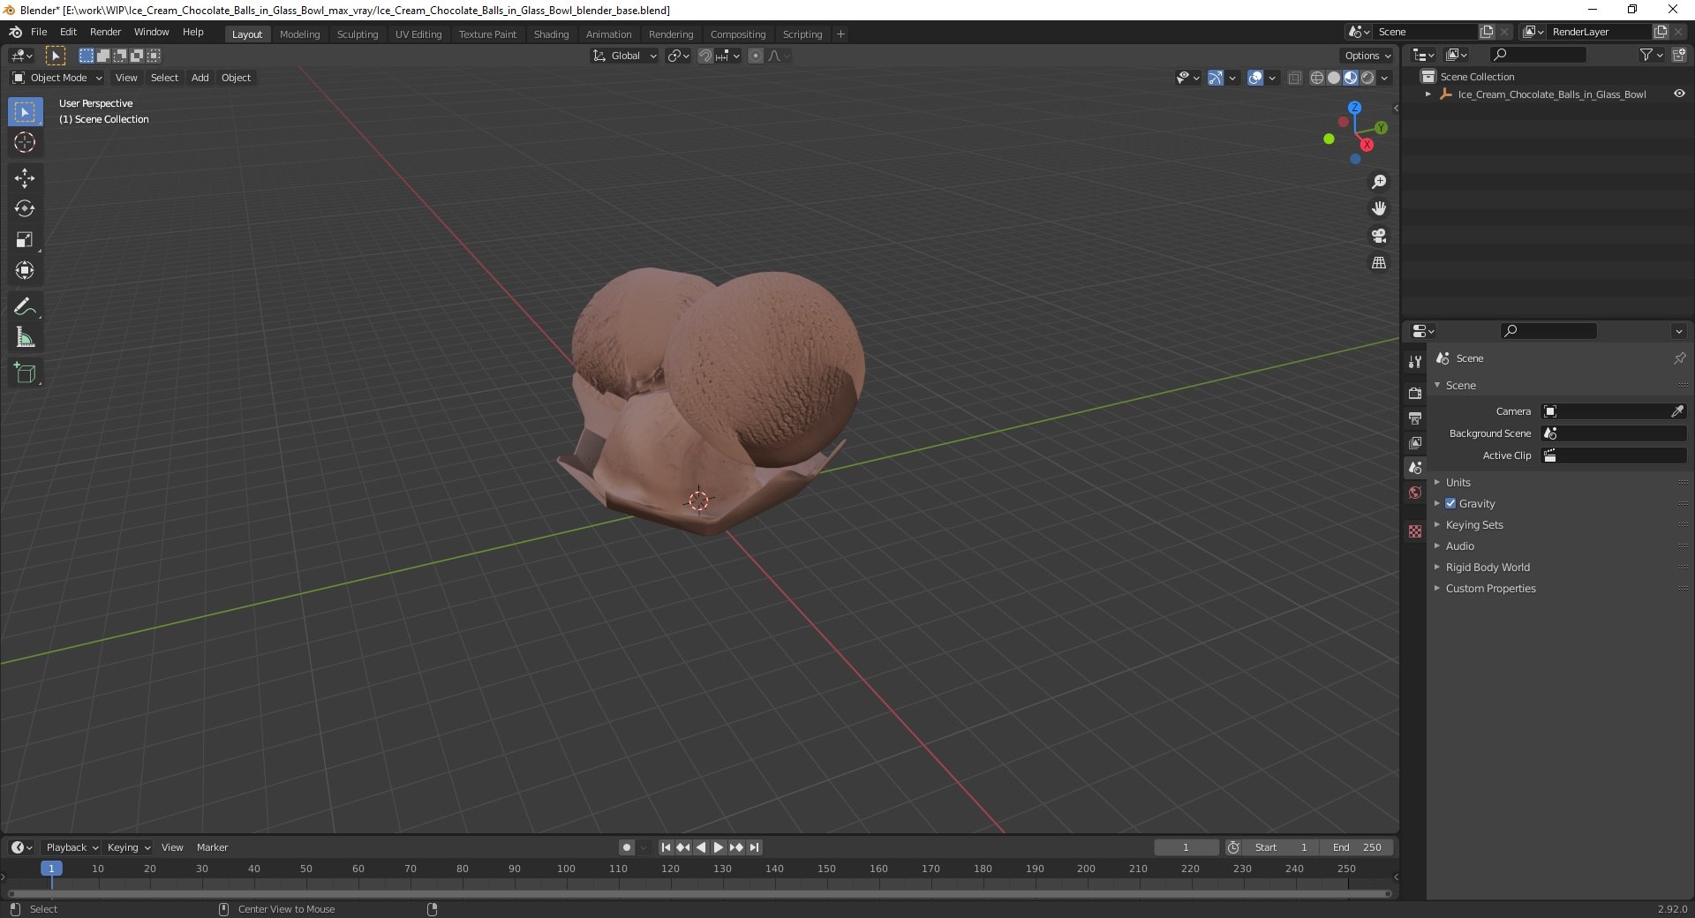The width and height of the screenshot is (1695, 918).
Task: Toggle show overlays button
Action: click(1255, 78)
